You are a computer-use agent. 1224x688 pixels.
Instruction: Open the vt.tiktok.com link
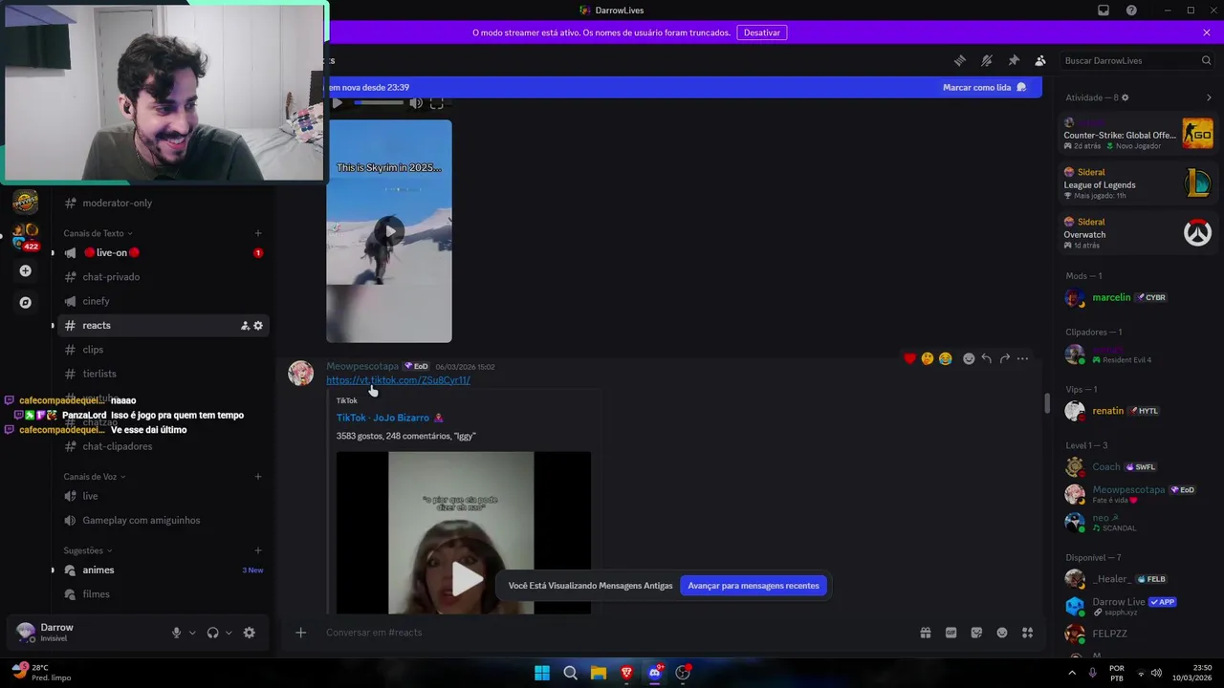coord(398,380)
